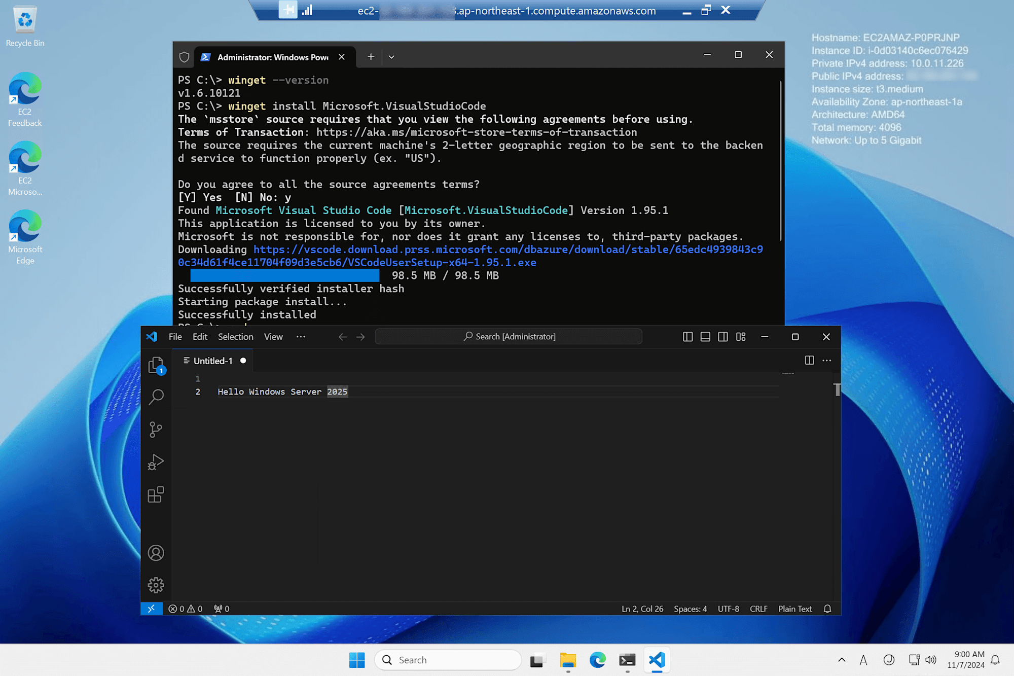Image resolution: width=1014 pixels, height=676 pixels.
Task: Open the Selection menu
Action: pyautogui.click(x=235, y=337)
